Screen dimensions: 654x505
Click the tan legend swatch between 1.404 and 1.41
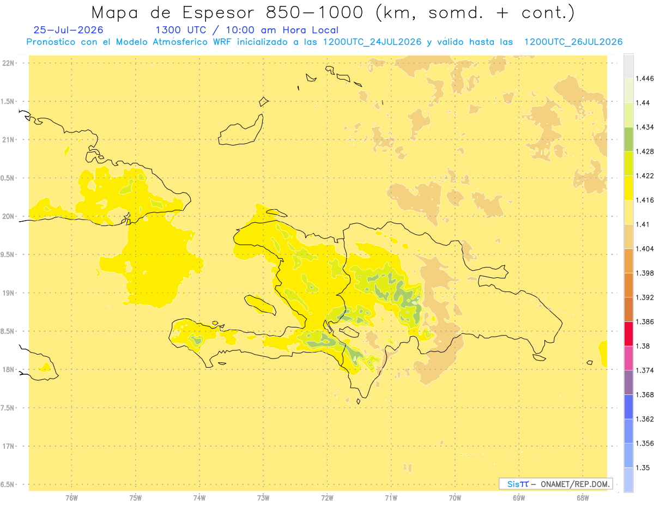click(x=628, y=236)
